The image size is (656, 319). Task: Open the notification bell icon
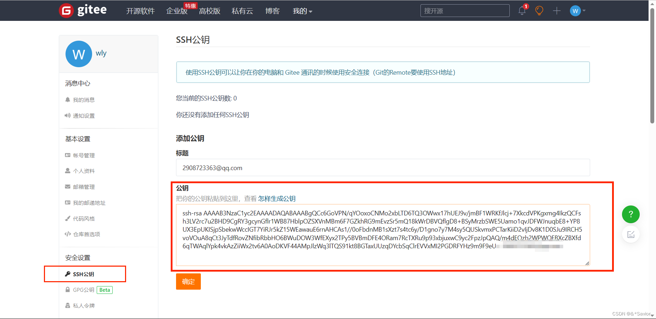coord(522,11)
